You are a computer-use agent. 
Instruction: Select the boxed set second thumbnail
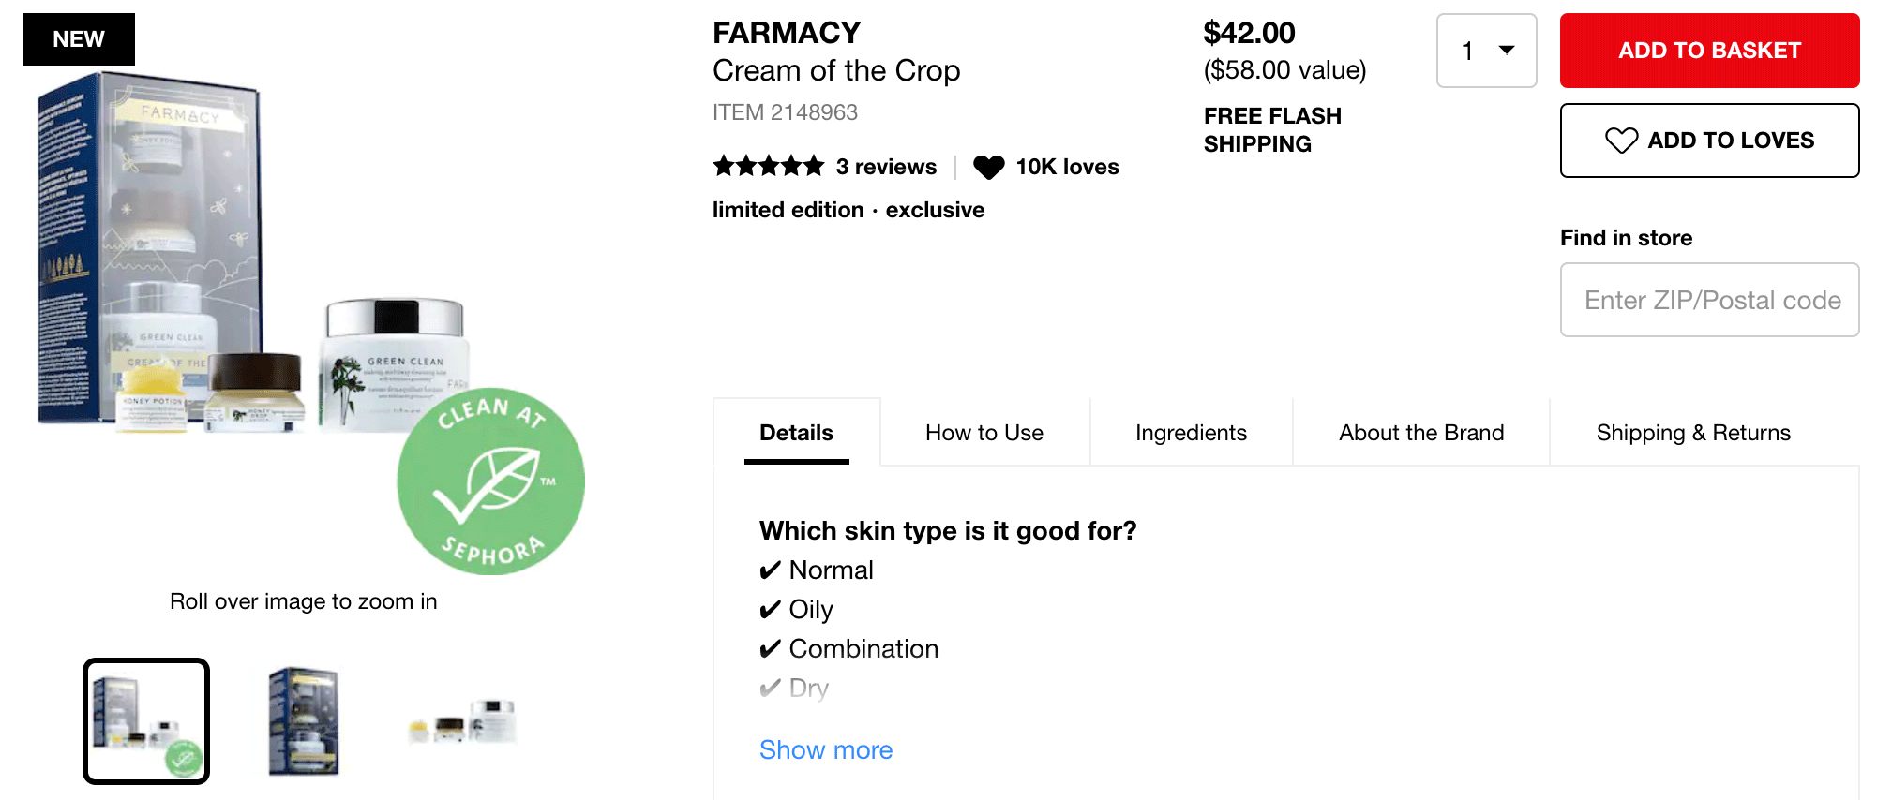point(304,720)
